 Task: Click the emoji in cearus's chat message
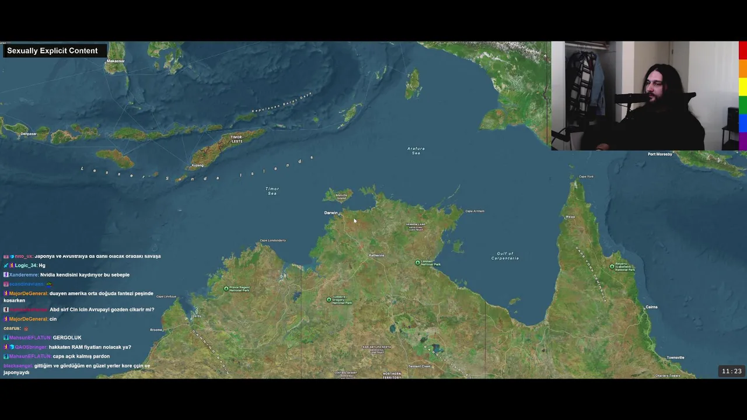26,328
